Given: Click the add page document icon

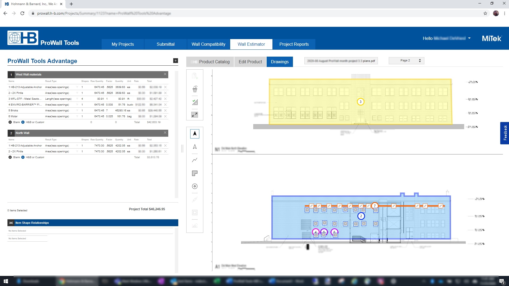Looking at the screenshot, I should [x=195, y=76].
